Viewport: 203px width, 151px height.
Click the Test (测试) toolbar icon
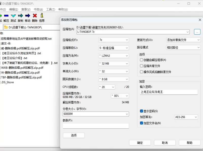pos(13,16)
